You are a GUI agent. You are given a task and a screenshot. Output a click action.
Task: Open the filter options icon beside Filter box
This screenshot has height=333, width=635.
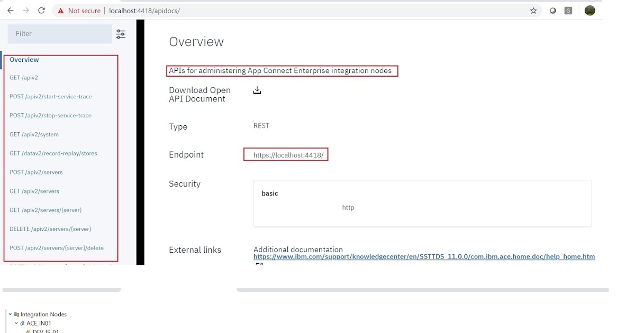tap(121, 34)
